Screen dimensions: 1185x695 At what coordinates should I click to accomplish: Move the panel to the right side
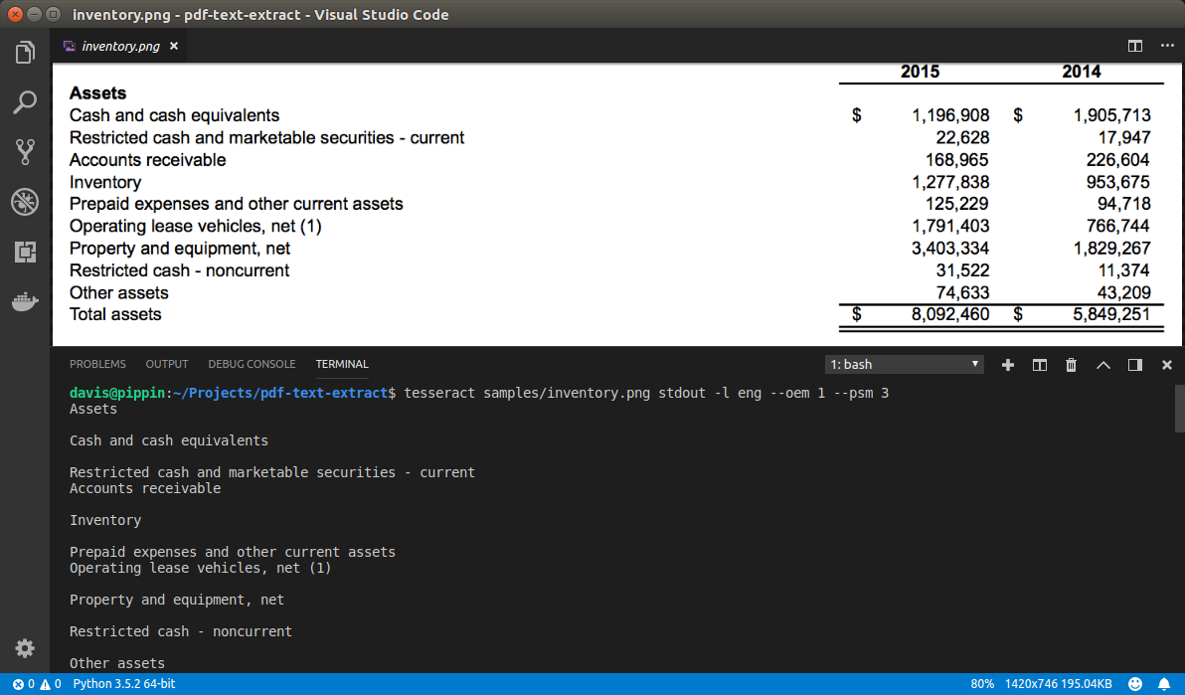click(1135, 365)
